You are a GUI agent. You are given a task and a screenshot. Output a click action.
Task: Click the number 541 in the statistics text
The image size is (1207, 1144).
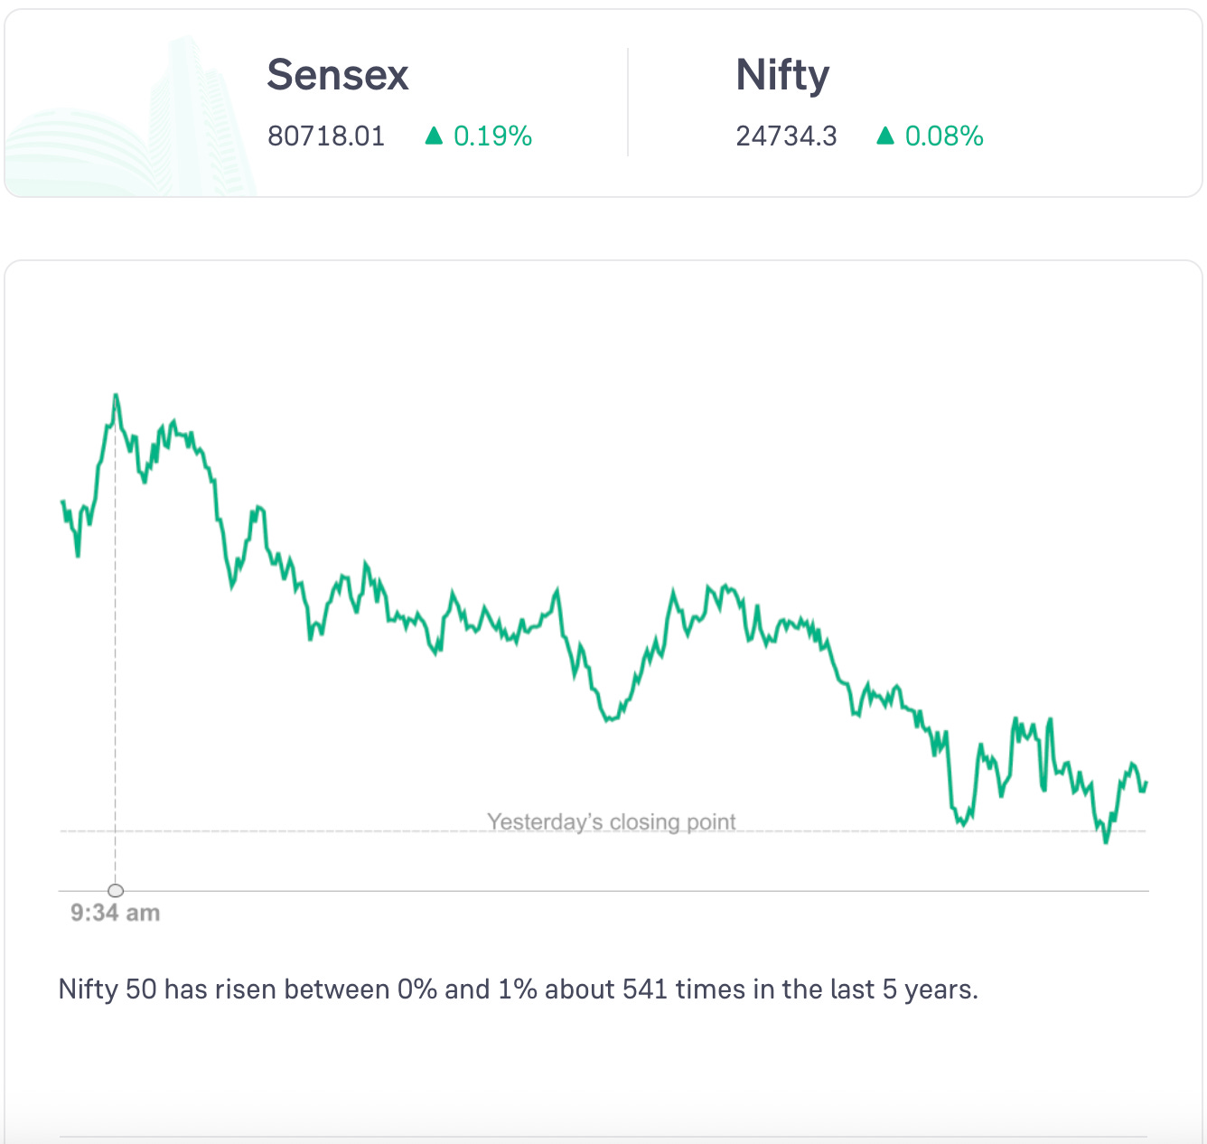(x=644, y=989)
